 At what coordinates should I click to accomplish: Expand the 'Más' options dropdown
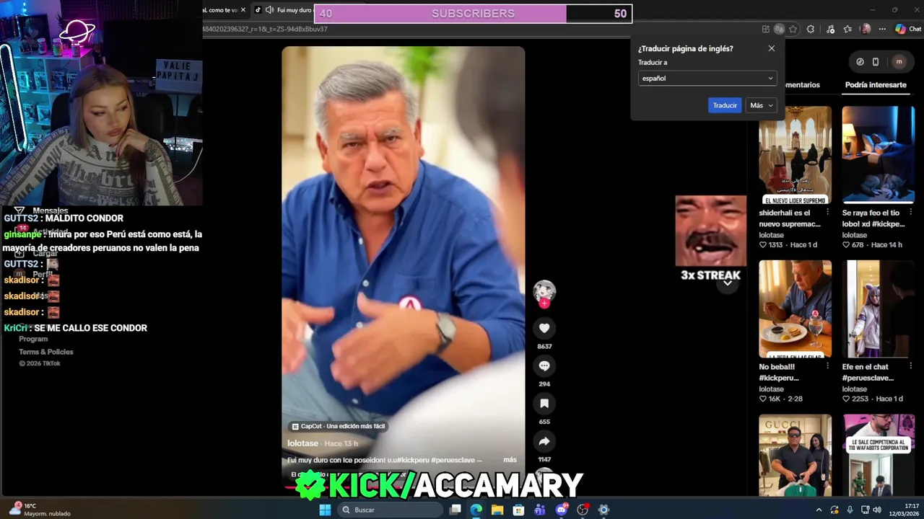pos(761,105)
